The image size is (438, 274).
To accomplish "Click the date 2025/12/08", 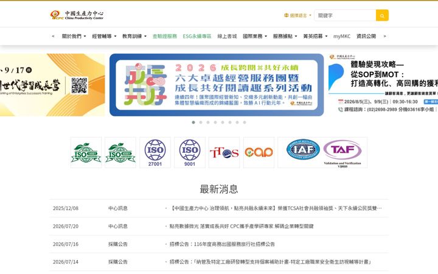I will [x=66, y=208].
